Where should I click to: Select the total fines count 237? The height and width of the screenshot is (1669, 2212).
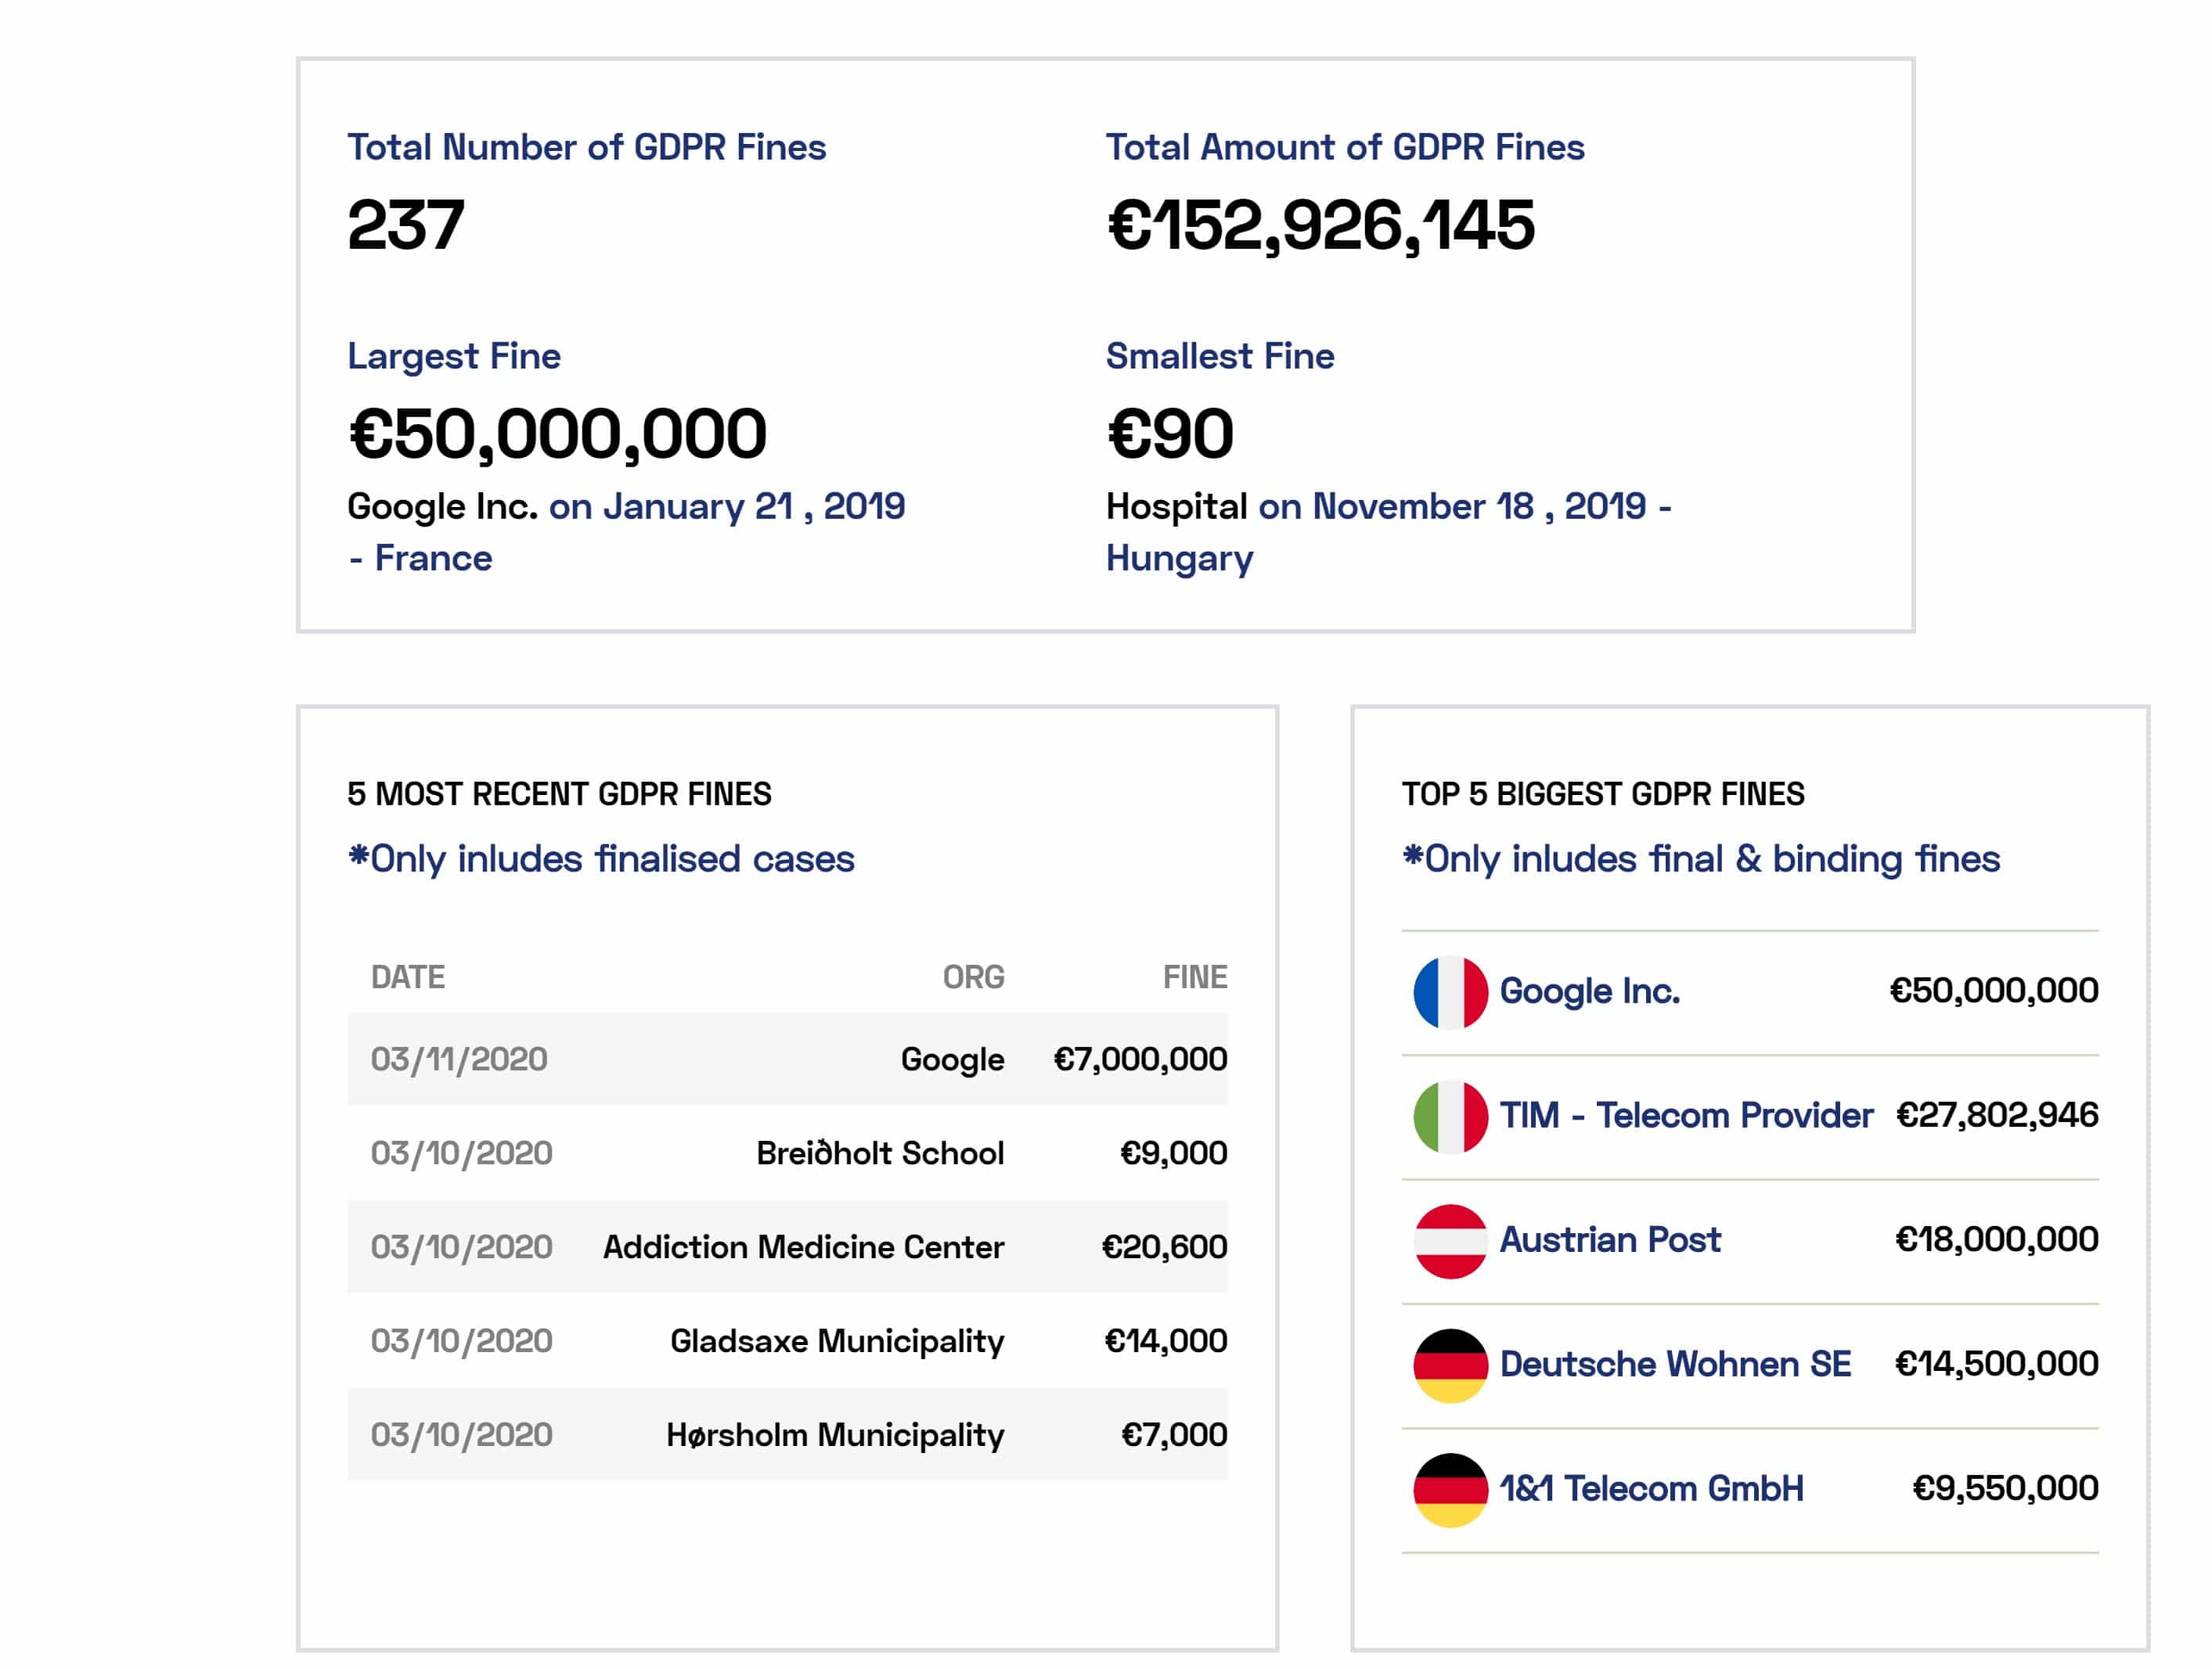pyautogui.click(x=405, y=224)
